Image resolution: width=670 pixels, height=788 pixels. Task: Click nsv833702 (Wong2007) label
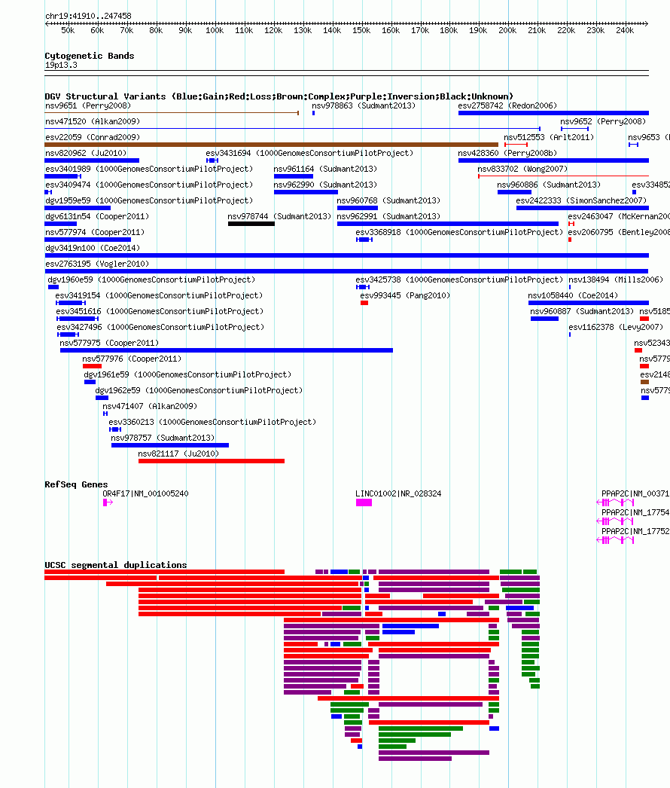(x=522, y=169)
